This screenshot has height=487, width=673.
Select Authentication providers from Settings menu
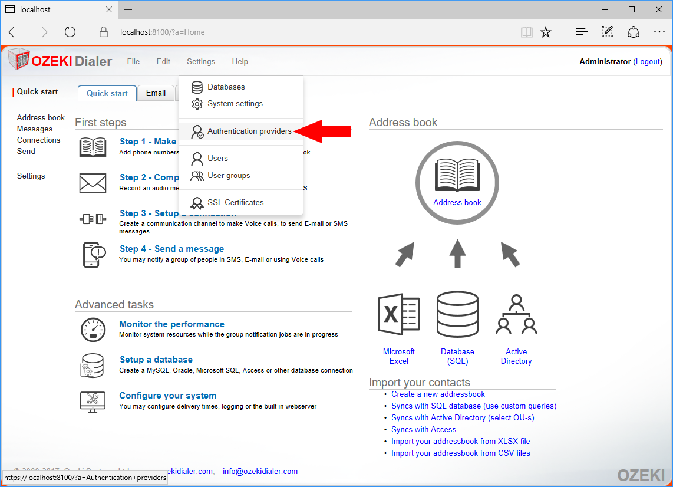coord(249,131)
